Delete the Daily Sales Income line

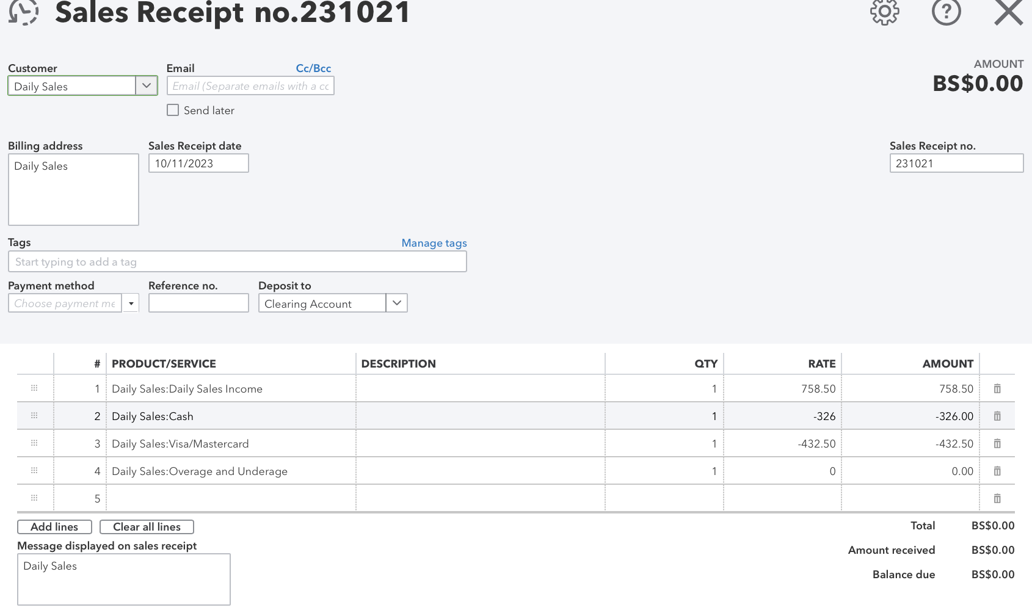[x=997, y=389]
